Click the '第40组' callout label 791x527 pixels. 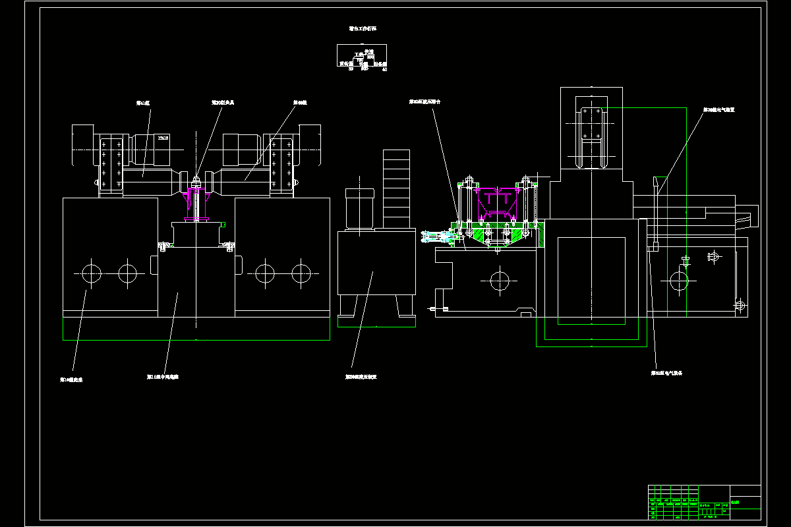point(301,103)
